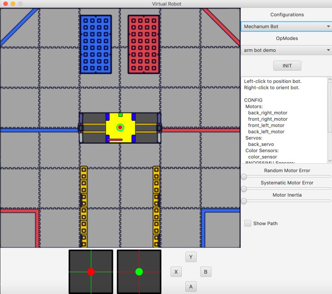Click the left column of yellow stones

tap(84, 207)
